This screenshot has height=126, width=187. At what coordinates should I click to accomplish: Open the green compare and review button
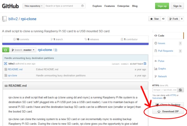(x=6, y=50)
